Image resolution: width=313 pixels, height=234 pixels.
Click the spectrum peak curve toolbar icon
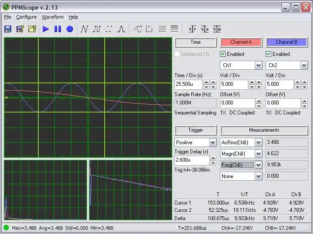(x=122, y=29)
